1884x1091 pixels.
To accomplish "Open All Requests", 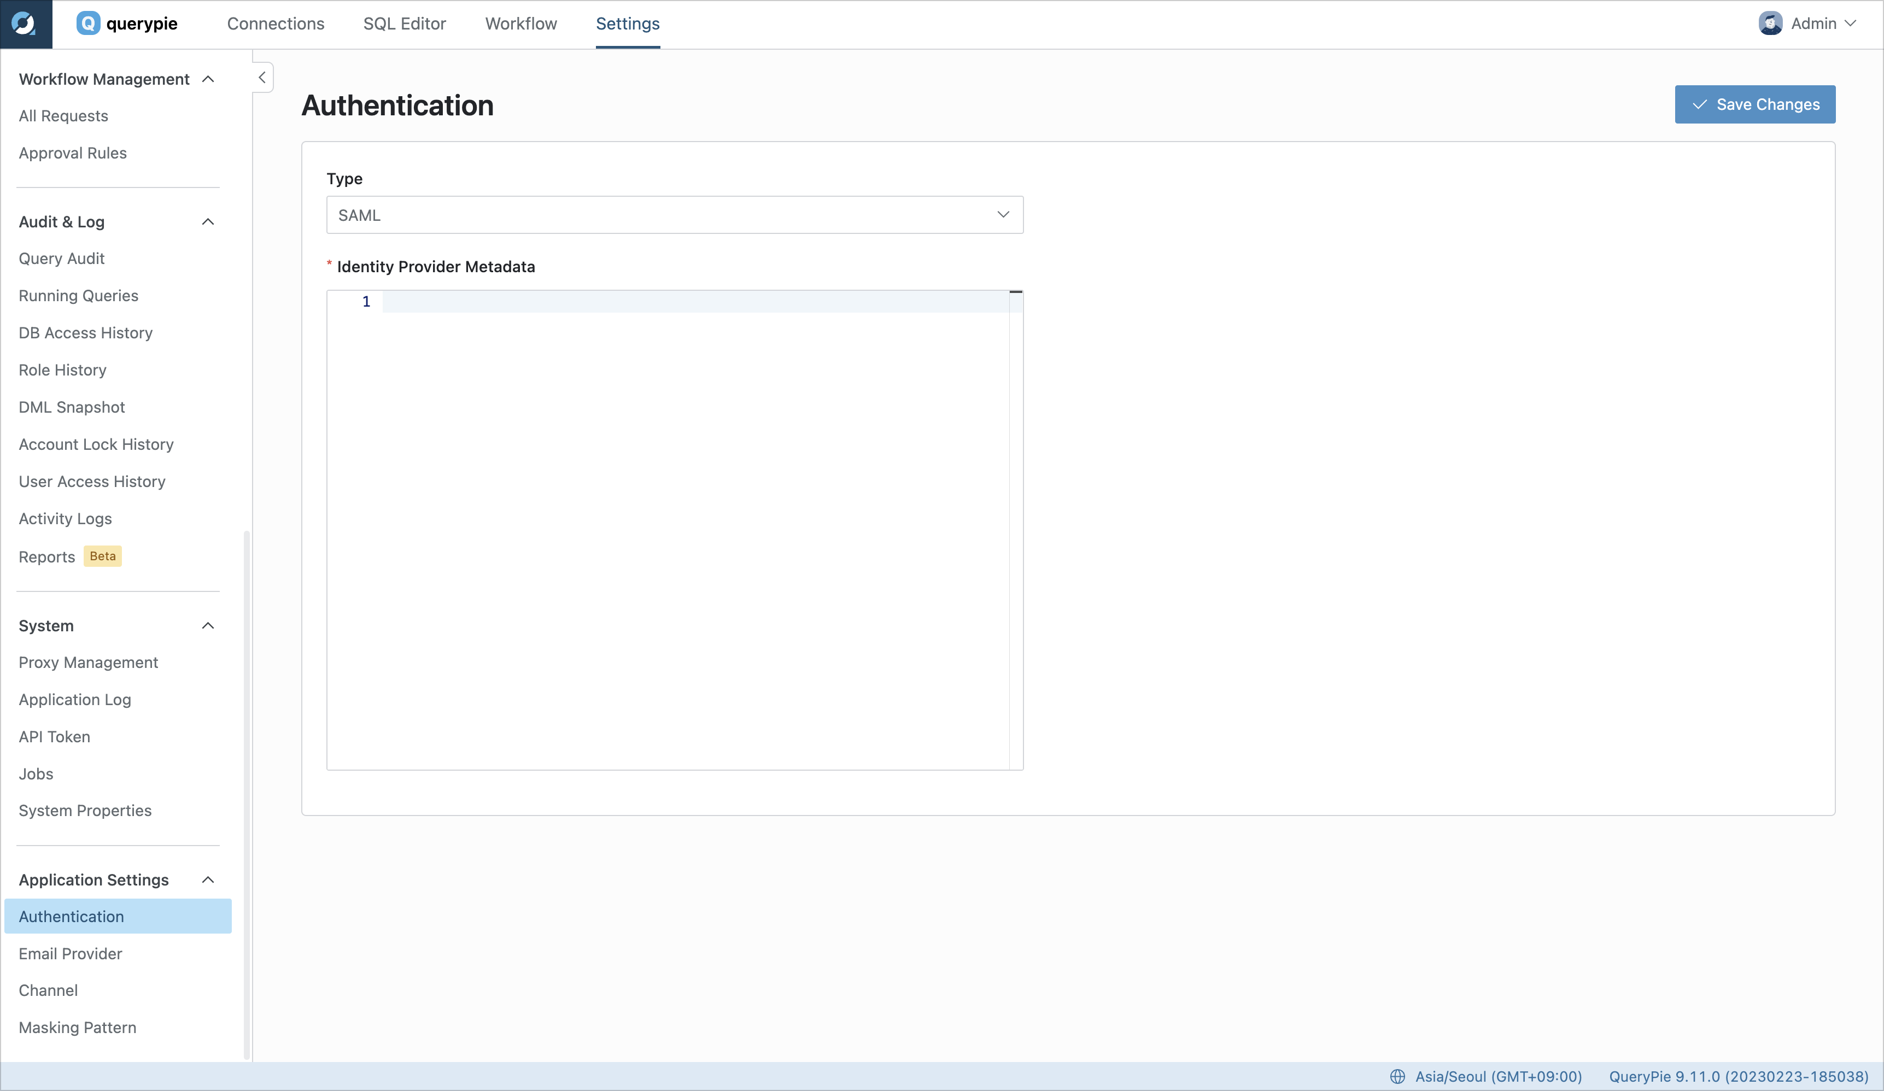I will [x=63, y=116].
